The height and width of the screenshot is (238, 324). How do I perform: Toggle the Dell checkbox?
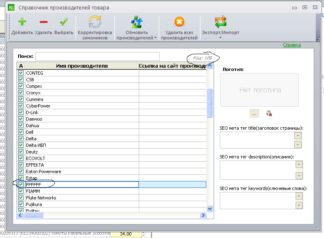tap(21, 132)
